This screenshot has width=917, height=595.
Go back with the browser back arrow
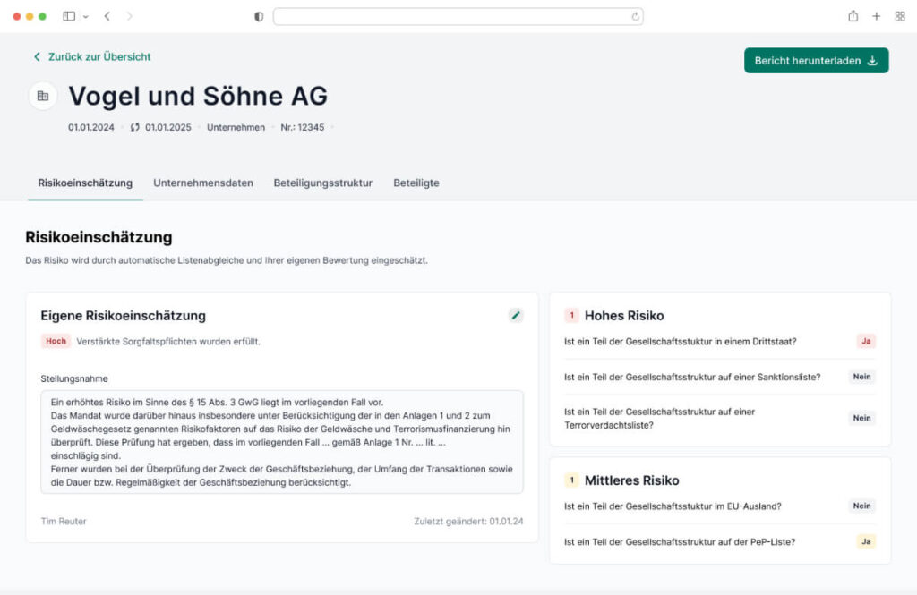point(107,16)
